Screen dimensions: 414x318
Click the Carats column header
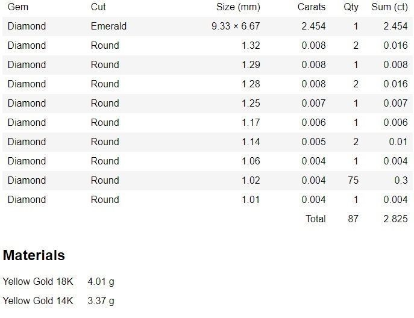(311, 7)
